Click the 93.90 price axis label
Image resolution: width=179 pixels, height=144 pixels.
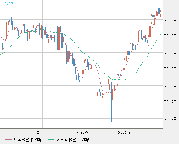[170, 52]
